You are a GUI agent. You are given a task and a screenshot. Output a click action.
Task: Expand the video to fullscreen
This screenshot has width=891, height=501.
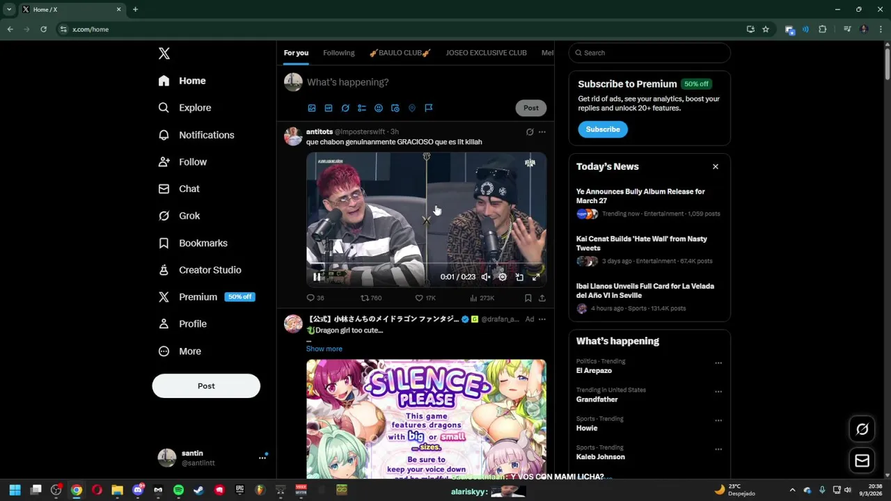coord(536,277)
